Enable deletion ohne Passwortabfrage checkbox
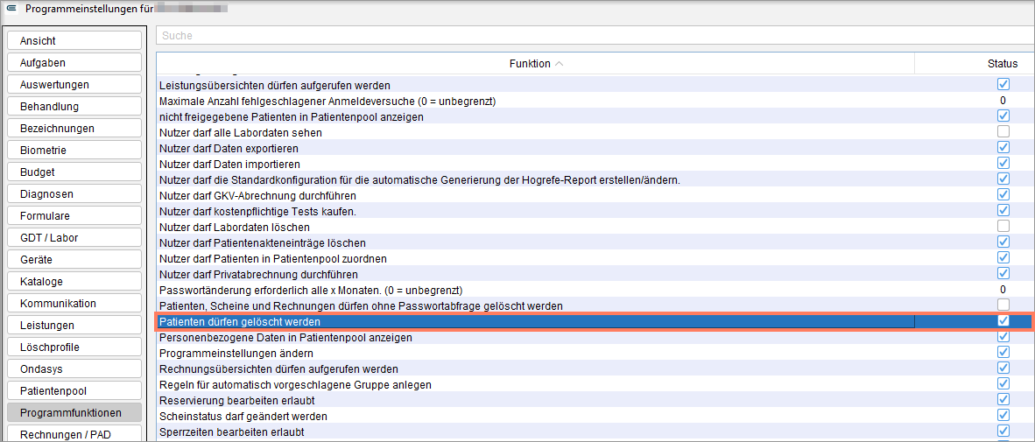Screen dimensions: 1035x442 pyautogui.click(x=1003, y=305)
